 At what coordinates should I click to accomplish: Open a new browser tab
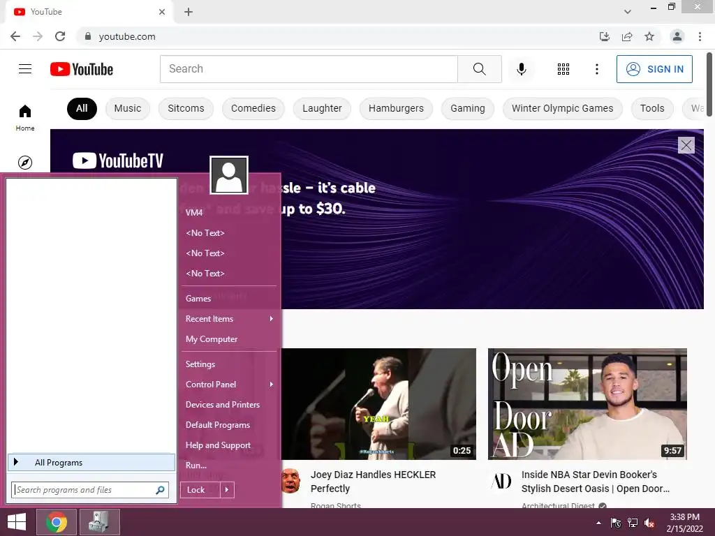189,12
